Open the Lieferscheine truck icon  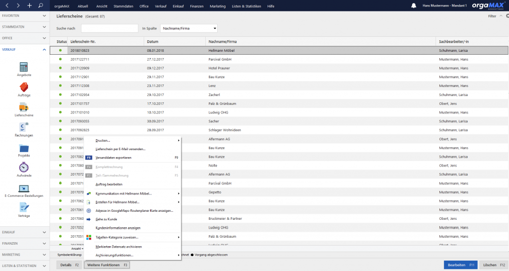24,107
